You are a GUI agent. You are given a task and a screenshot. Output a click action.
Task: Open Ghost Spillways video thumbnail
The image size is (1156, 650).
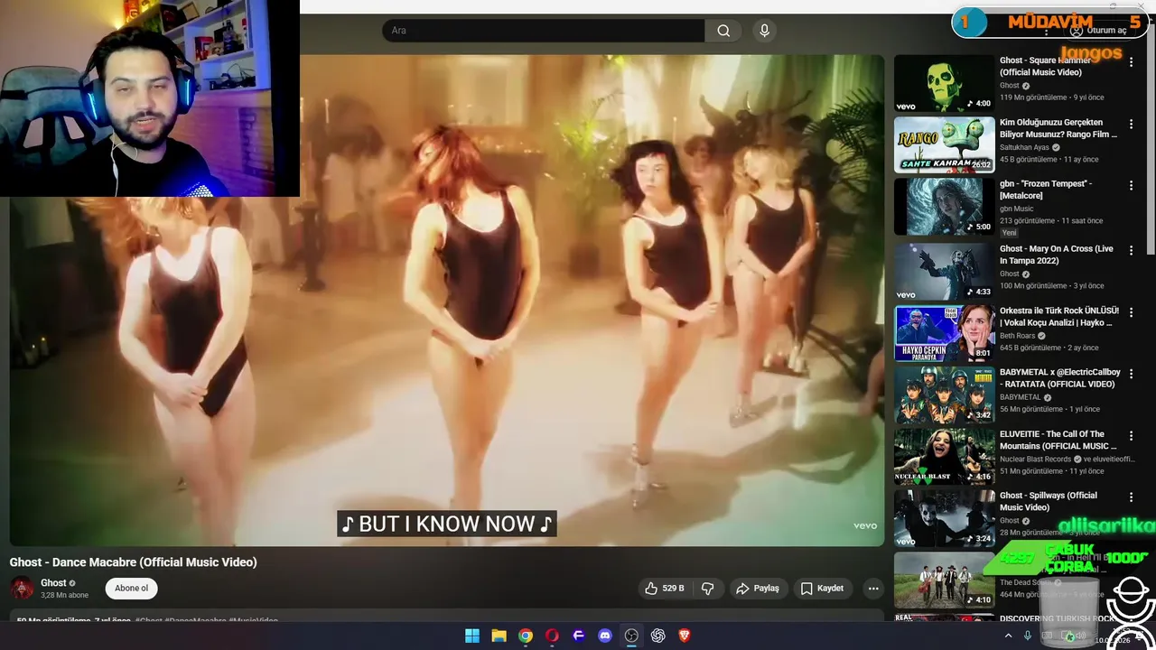(x=944, y=517)
